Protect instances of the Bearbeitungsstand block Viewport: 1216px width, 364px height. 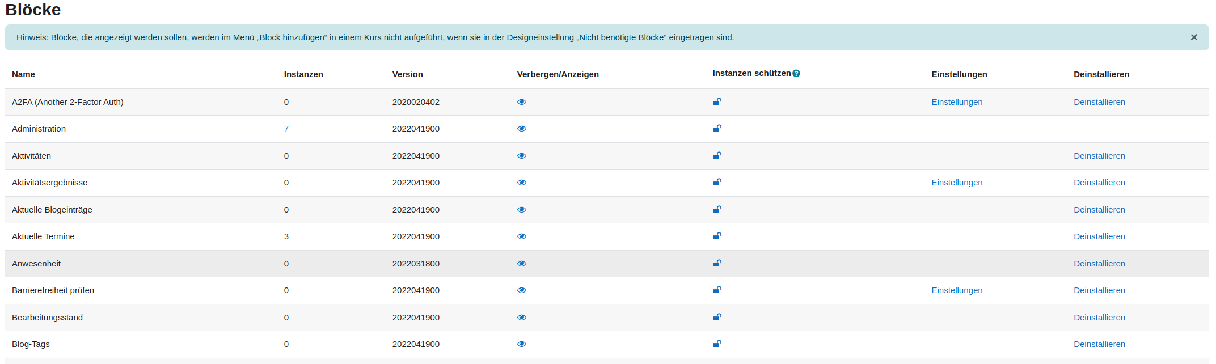tap(717, 318)
